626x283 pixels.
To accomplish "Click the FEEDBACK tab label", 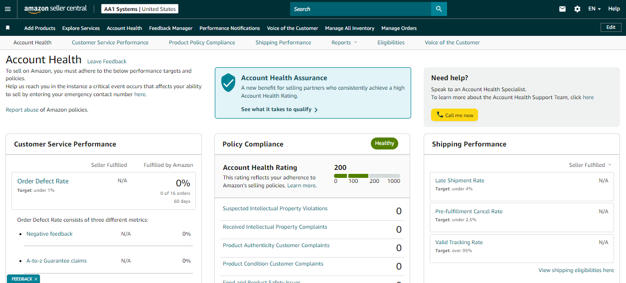I will click(22, 279).
